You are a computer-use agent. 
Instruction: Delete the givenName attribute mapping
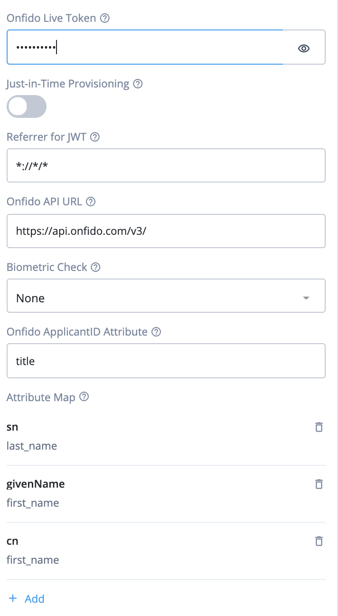pos(319,484)
